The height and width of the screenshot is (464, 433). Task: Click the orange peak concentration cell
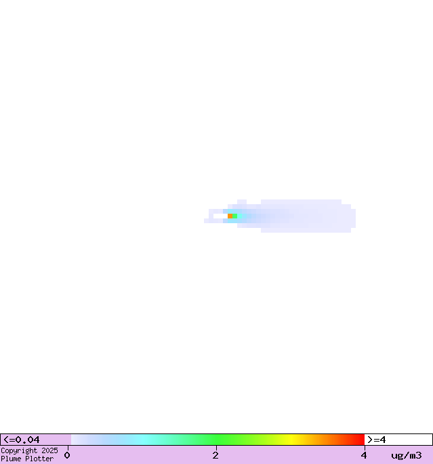pyautogui.click(x=230, y=216)
